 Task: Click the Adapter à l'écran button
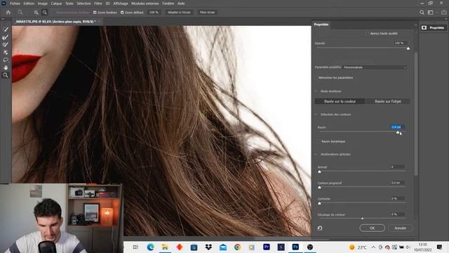click(x=180, y=13)
